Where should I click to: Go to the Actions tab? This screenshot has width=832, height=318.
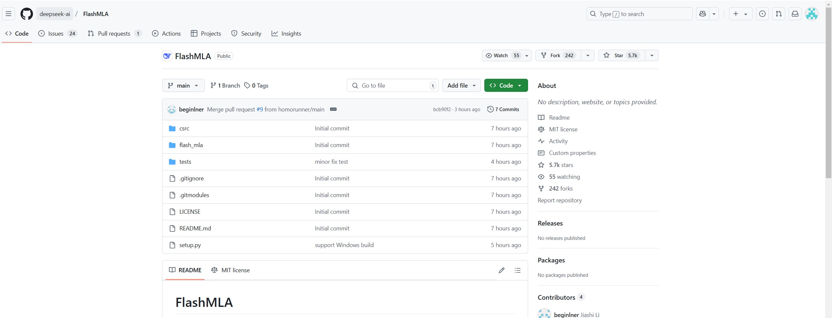coord(166,33)
